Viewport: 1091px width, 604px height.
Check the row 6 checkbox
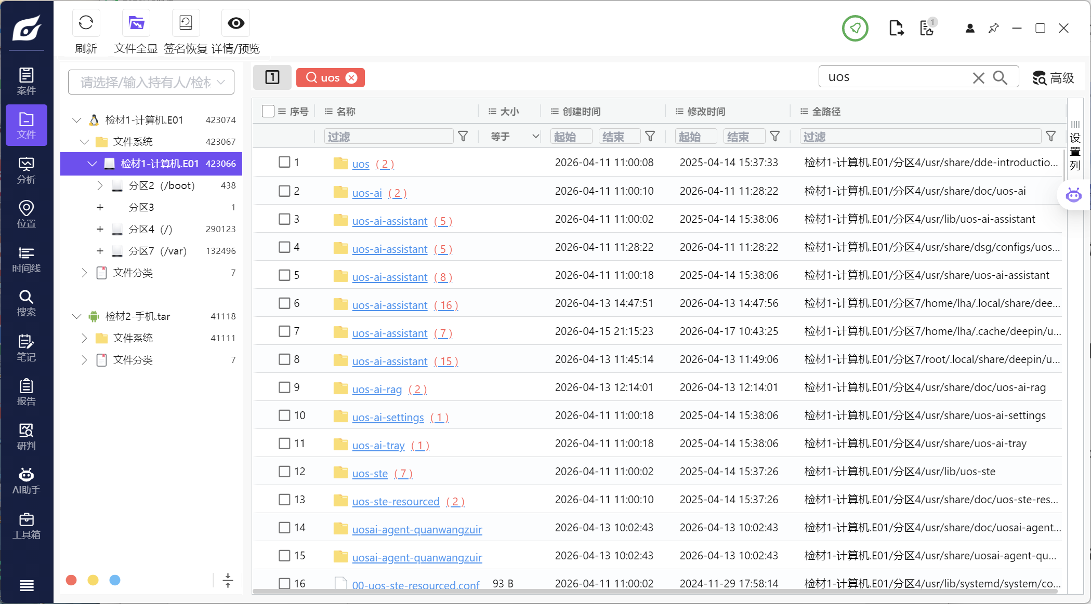(x=284, y=303)
